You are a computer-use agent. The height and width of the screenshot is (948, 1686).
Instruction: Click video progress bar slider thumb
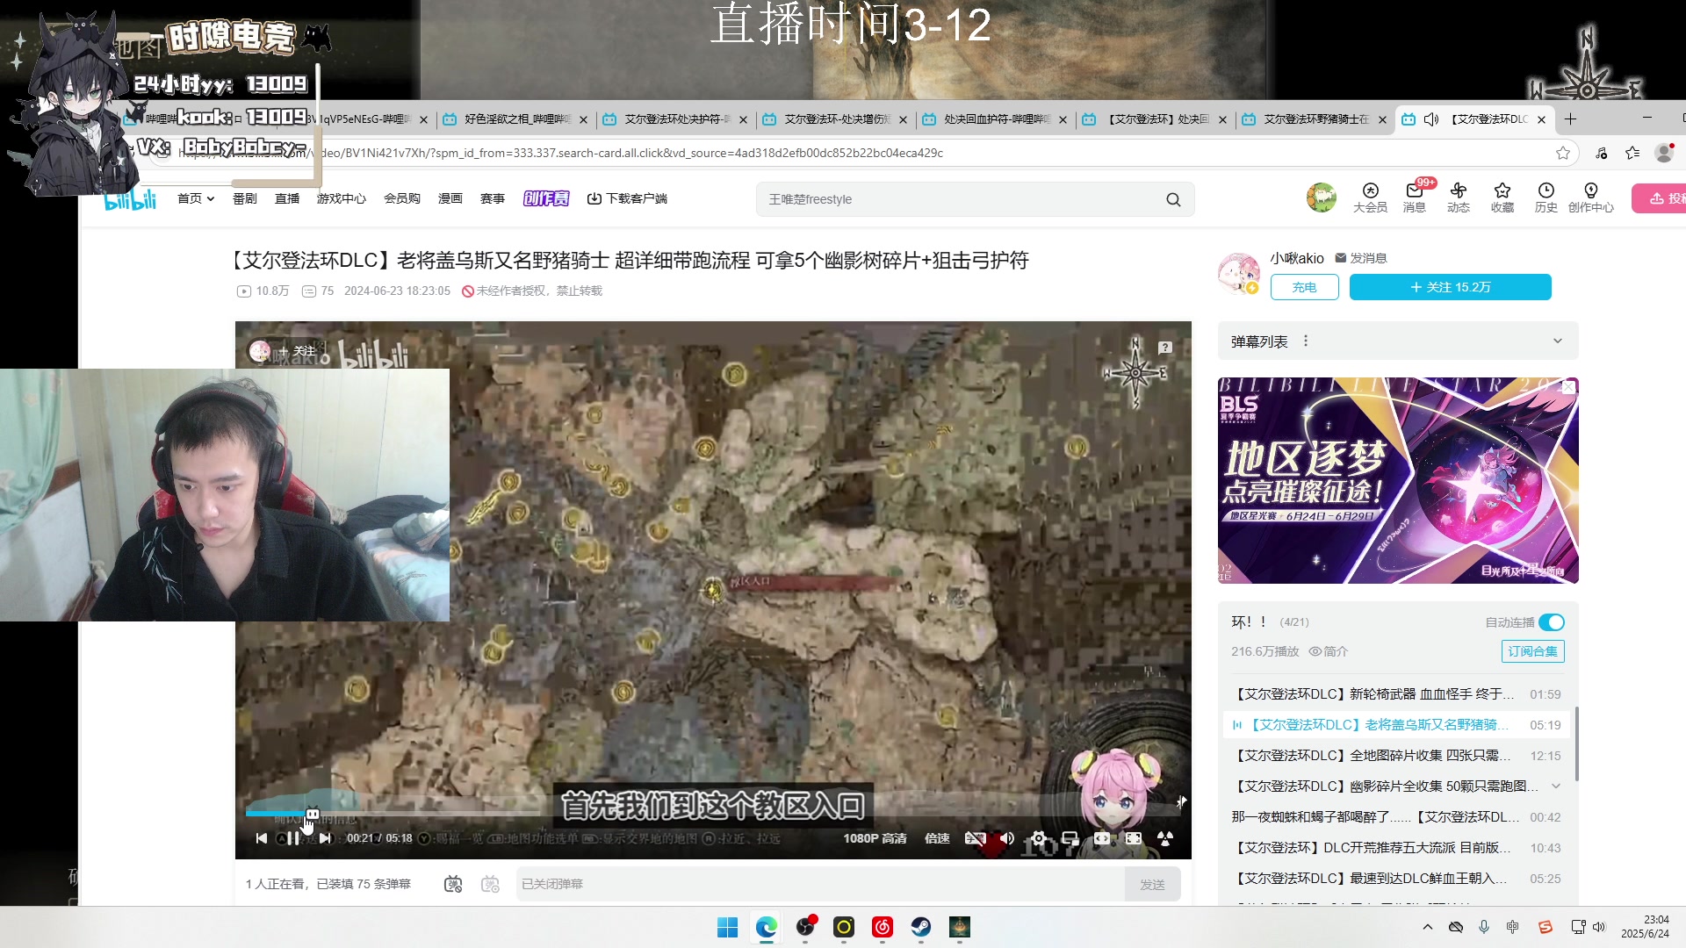click(x=313, y=814)
